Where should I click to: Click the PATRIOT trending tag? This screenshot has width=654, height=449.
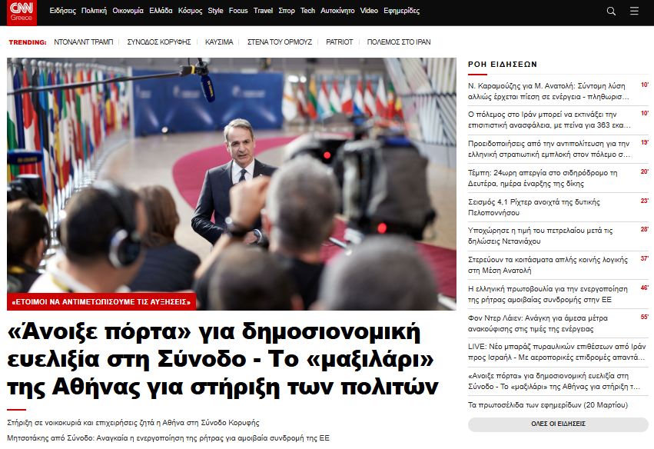point(340,42)
